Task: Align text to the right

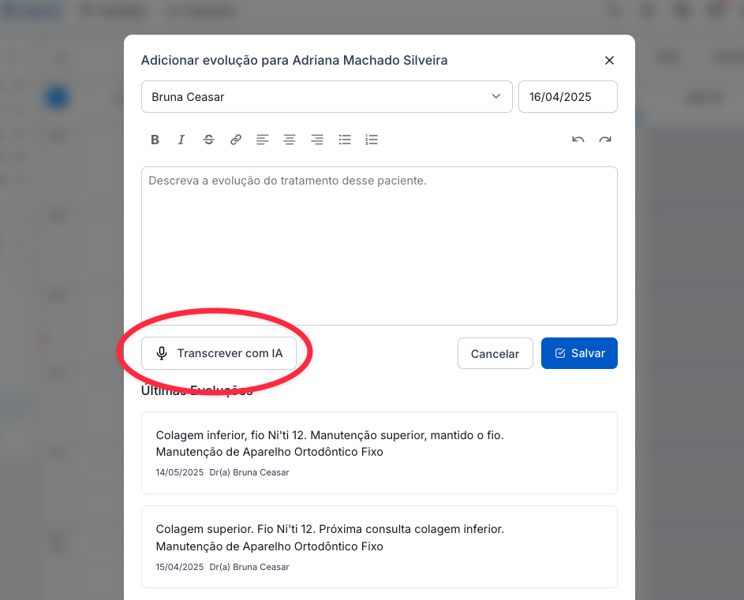Action: click(x=317, y=140)
